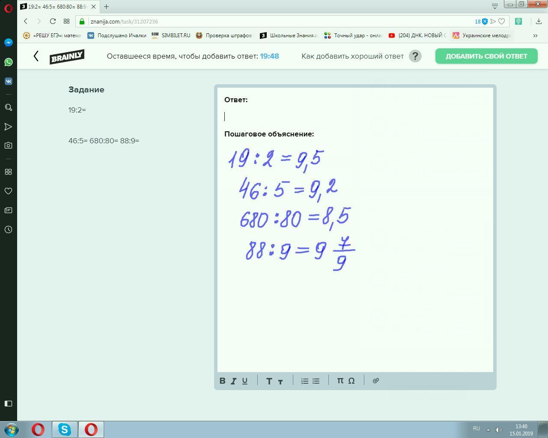Open the Подслушано Ичалки bookmark
The width and height of the screenshot is (548, 438).
117,36
